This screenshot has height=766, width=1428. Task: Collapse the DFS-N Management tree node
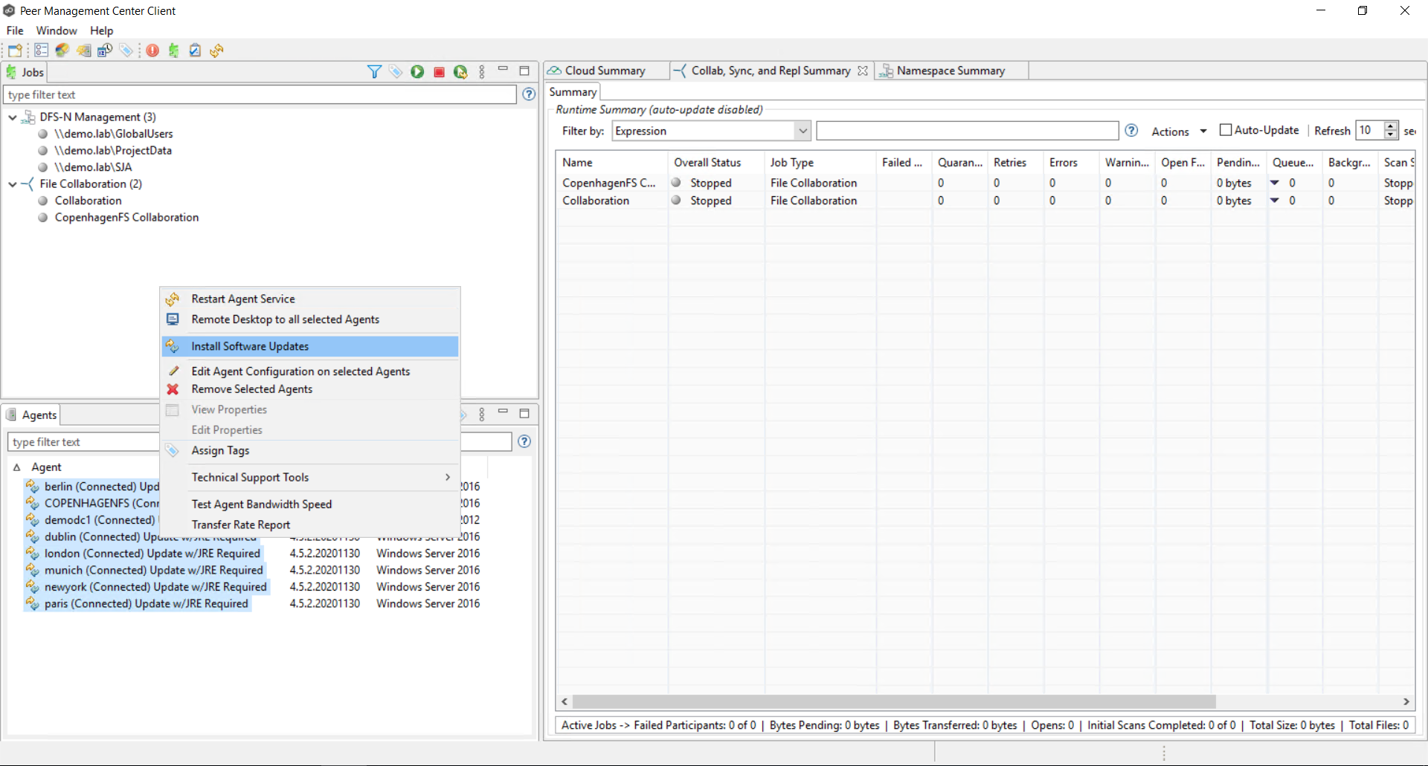[x=13, y=117]
